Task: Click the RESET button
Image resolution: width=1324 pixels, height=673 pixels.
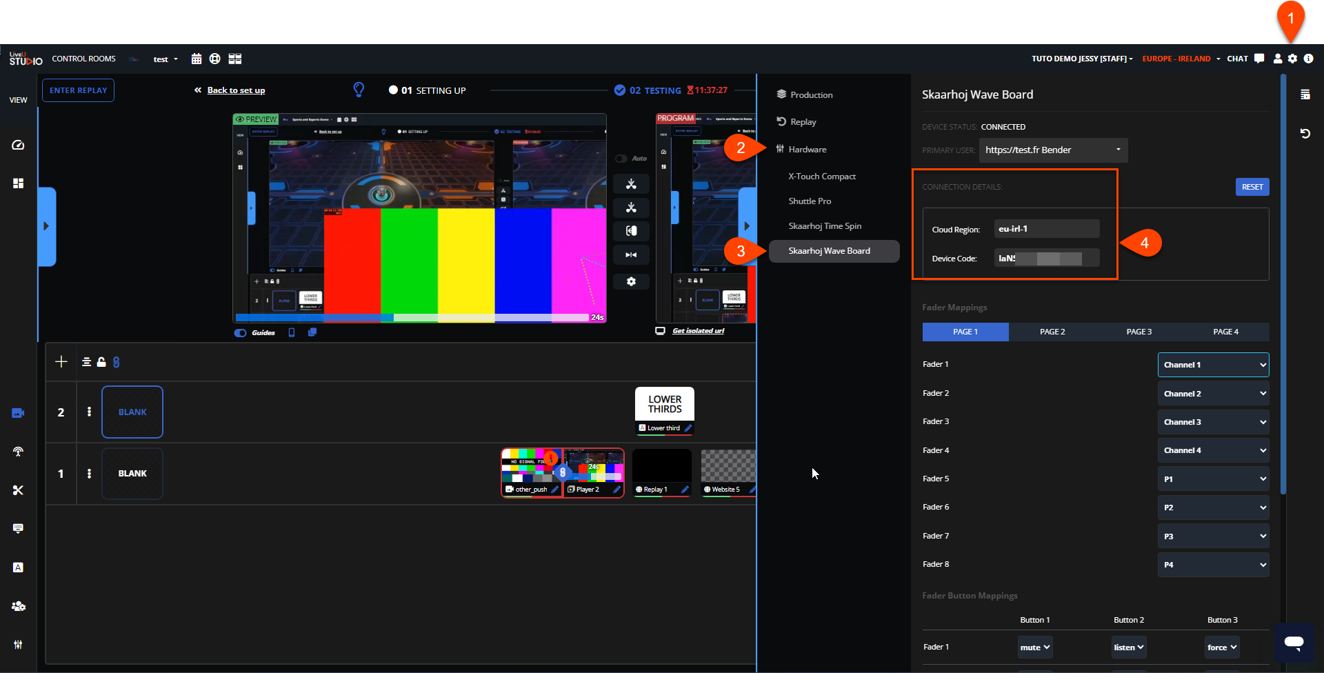Action: [1252, 187]
